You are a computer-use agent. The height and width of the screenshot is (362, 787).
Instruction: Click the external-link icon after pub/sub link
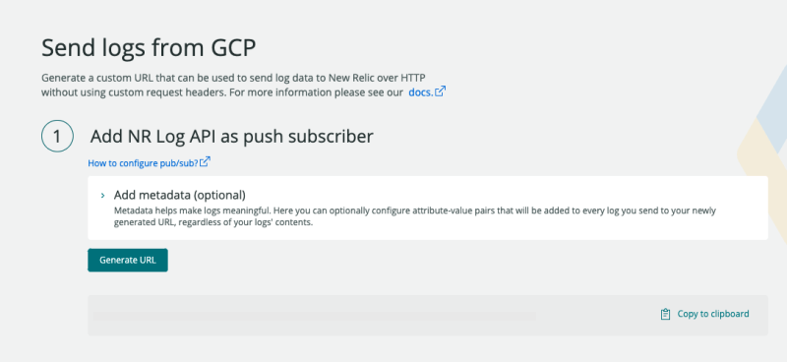pyautogui.click(x=205, y=162)
